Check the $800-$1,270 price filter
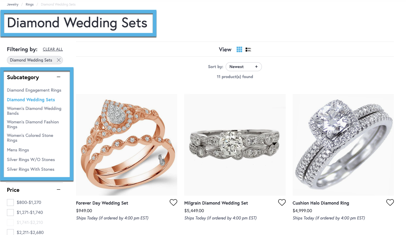 tap(10, 203)
